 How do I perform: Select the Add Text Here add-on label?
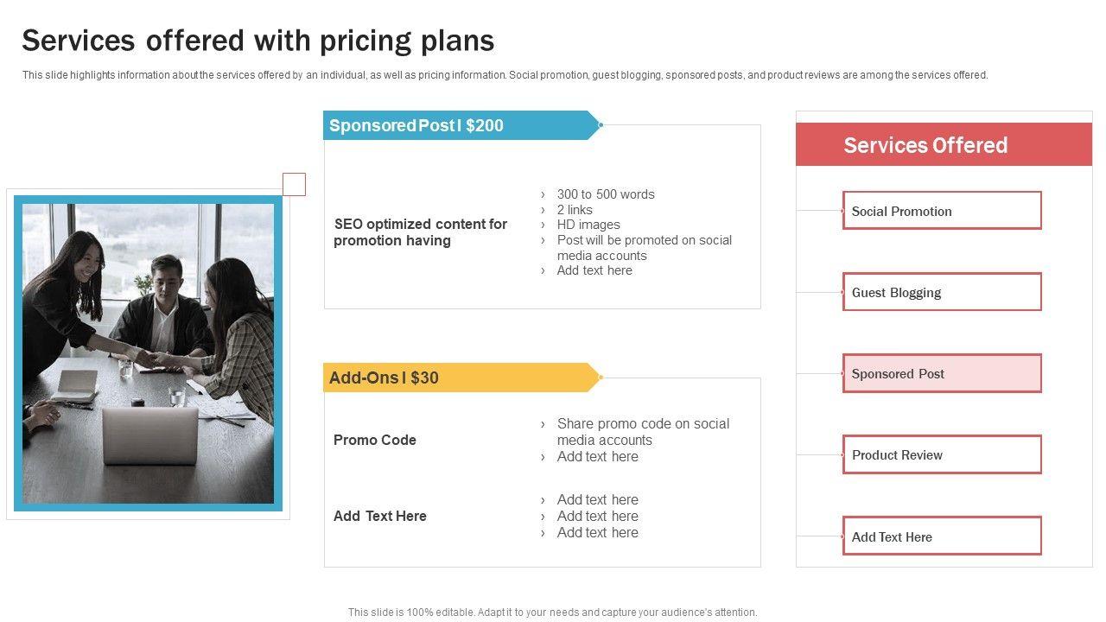380,516
